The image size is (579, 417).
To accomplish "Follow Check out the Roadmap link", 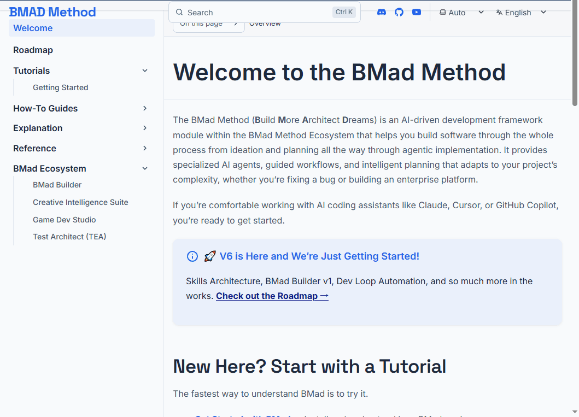I will pos(272,296).
